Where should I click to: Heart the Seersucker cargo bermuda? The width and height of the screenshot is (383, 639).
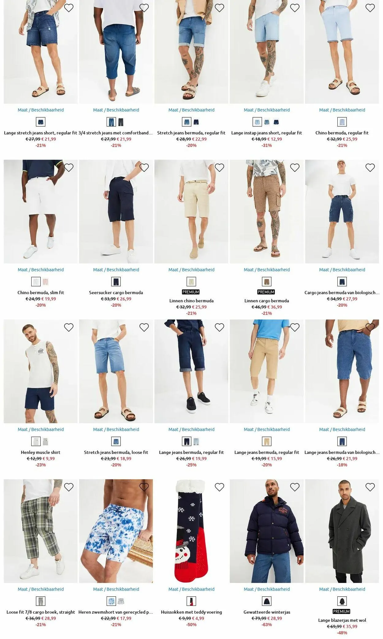tap(144, 168)
